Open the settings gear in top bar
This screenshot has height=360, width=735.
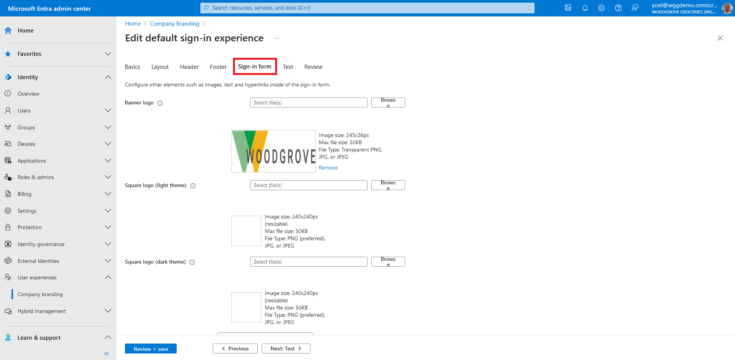pyautogui.click(x=601, y=8)
